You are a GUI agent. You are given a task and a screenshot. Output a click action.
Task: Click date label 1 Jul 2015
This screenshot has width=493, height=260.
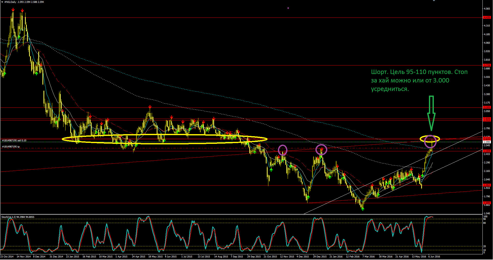pos(187,257)
